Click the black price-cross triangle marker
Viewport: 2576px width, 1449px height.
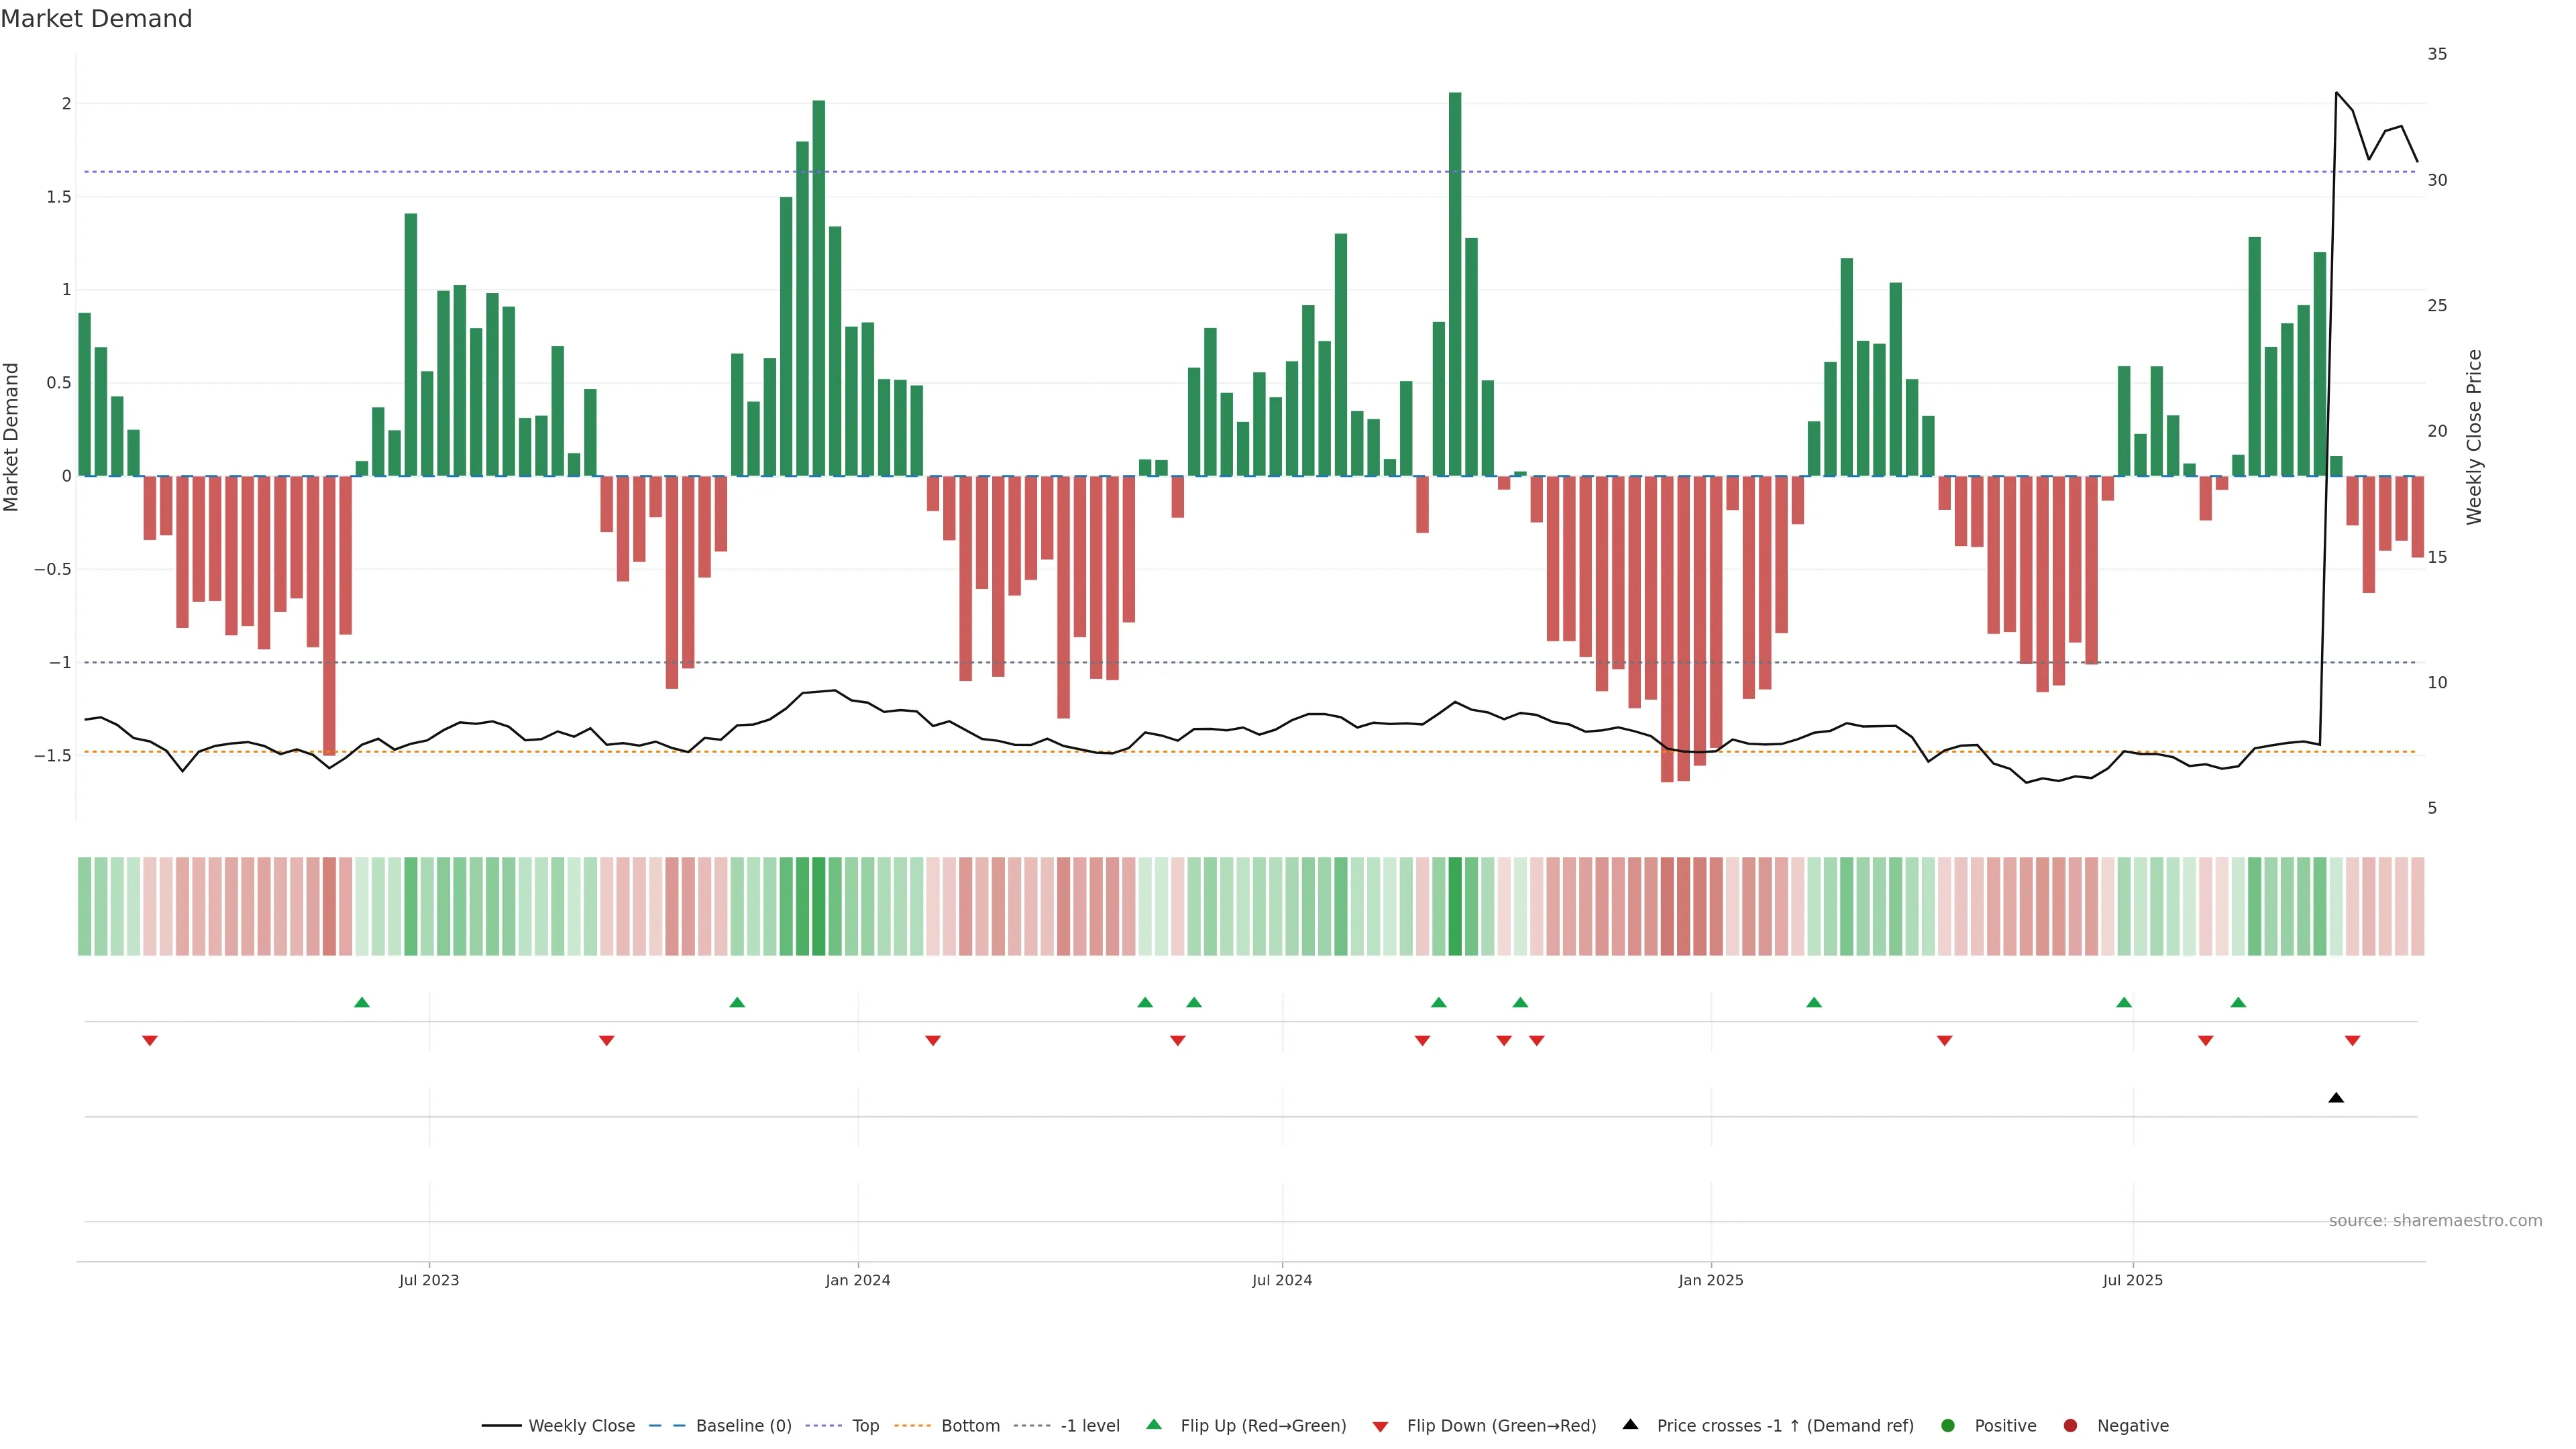(x=2335, y=1098)
